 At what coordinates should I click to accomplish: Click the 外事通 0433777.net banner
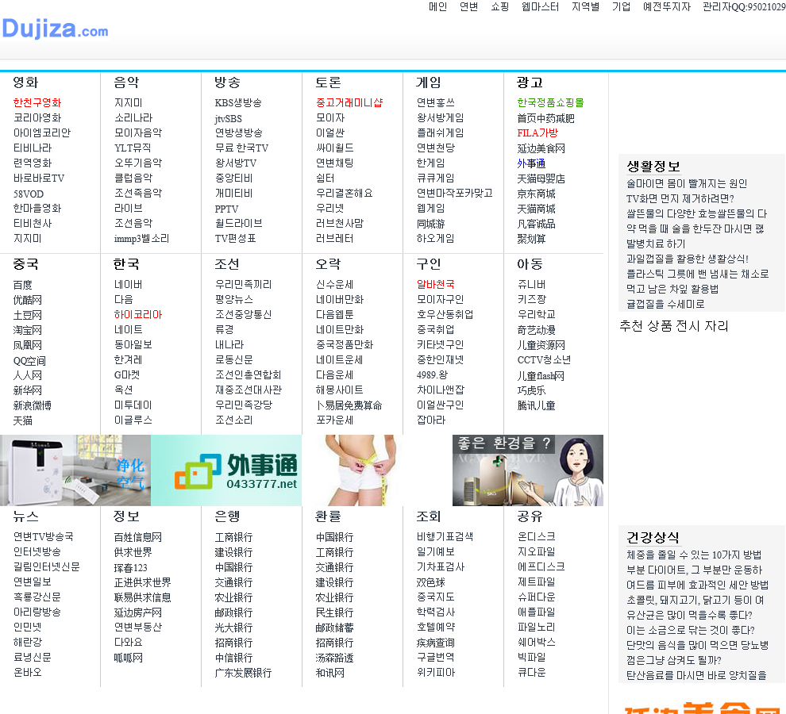point(226,470)
